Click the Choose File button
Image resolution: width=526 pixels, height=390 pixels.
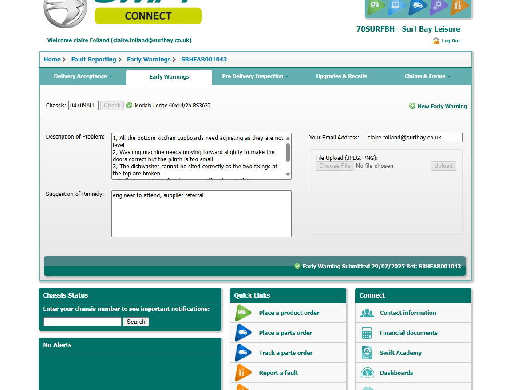(335, 166)
